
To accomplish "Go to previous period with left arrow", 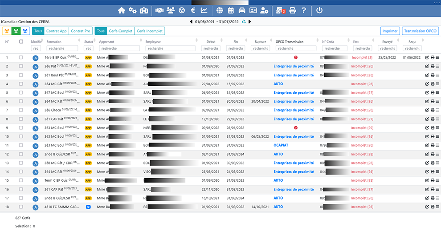I will tap(191, 22).
